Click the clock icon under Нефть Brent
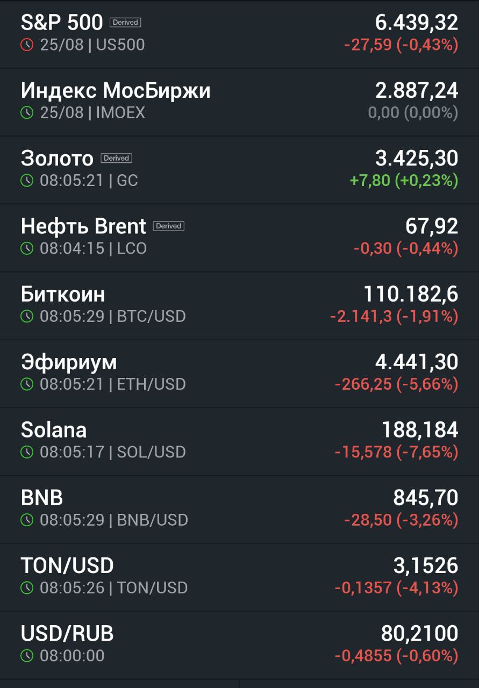This screenshot has height=688, width=479. tap(27, 248)
